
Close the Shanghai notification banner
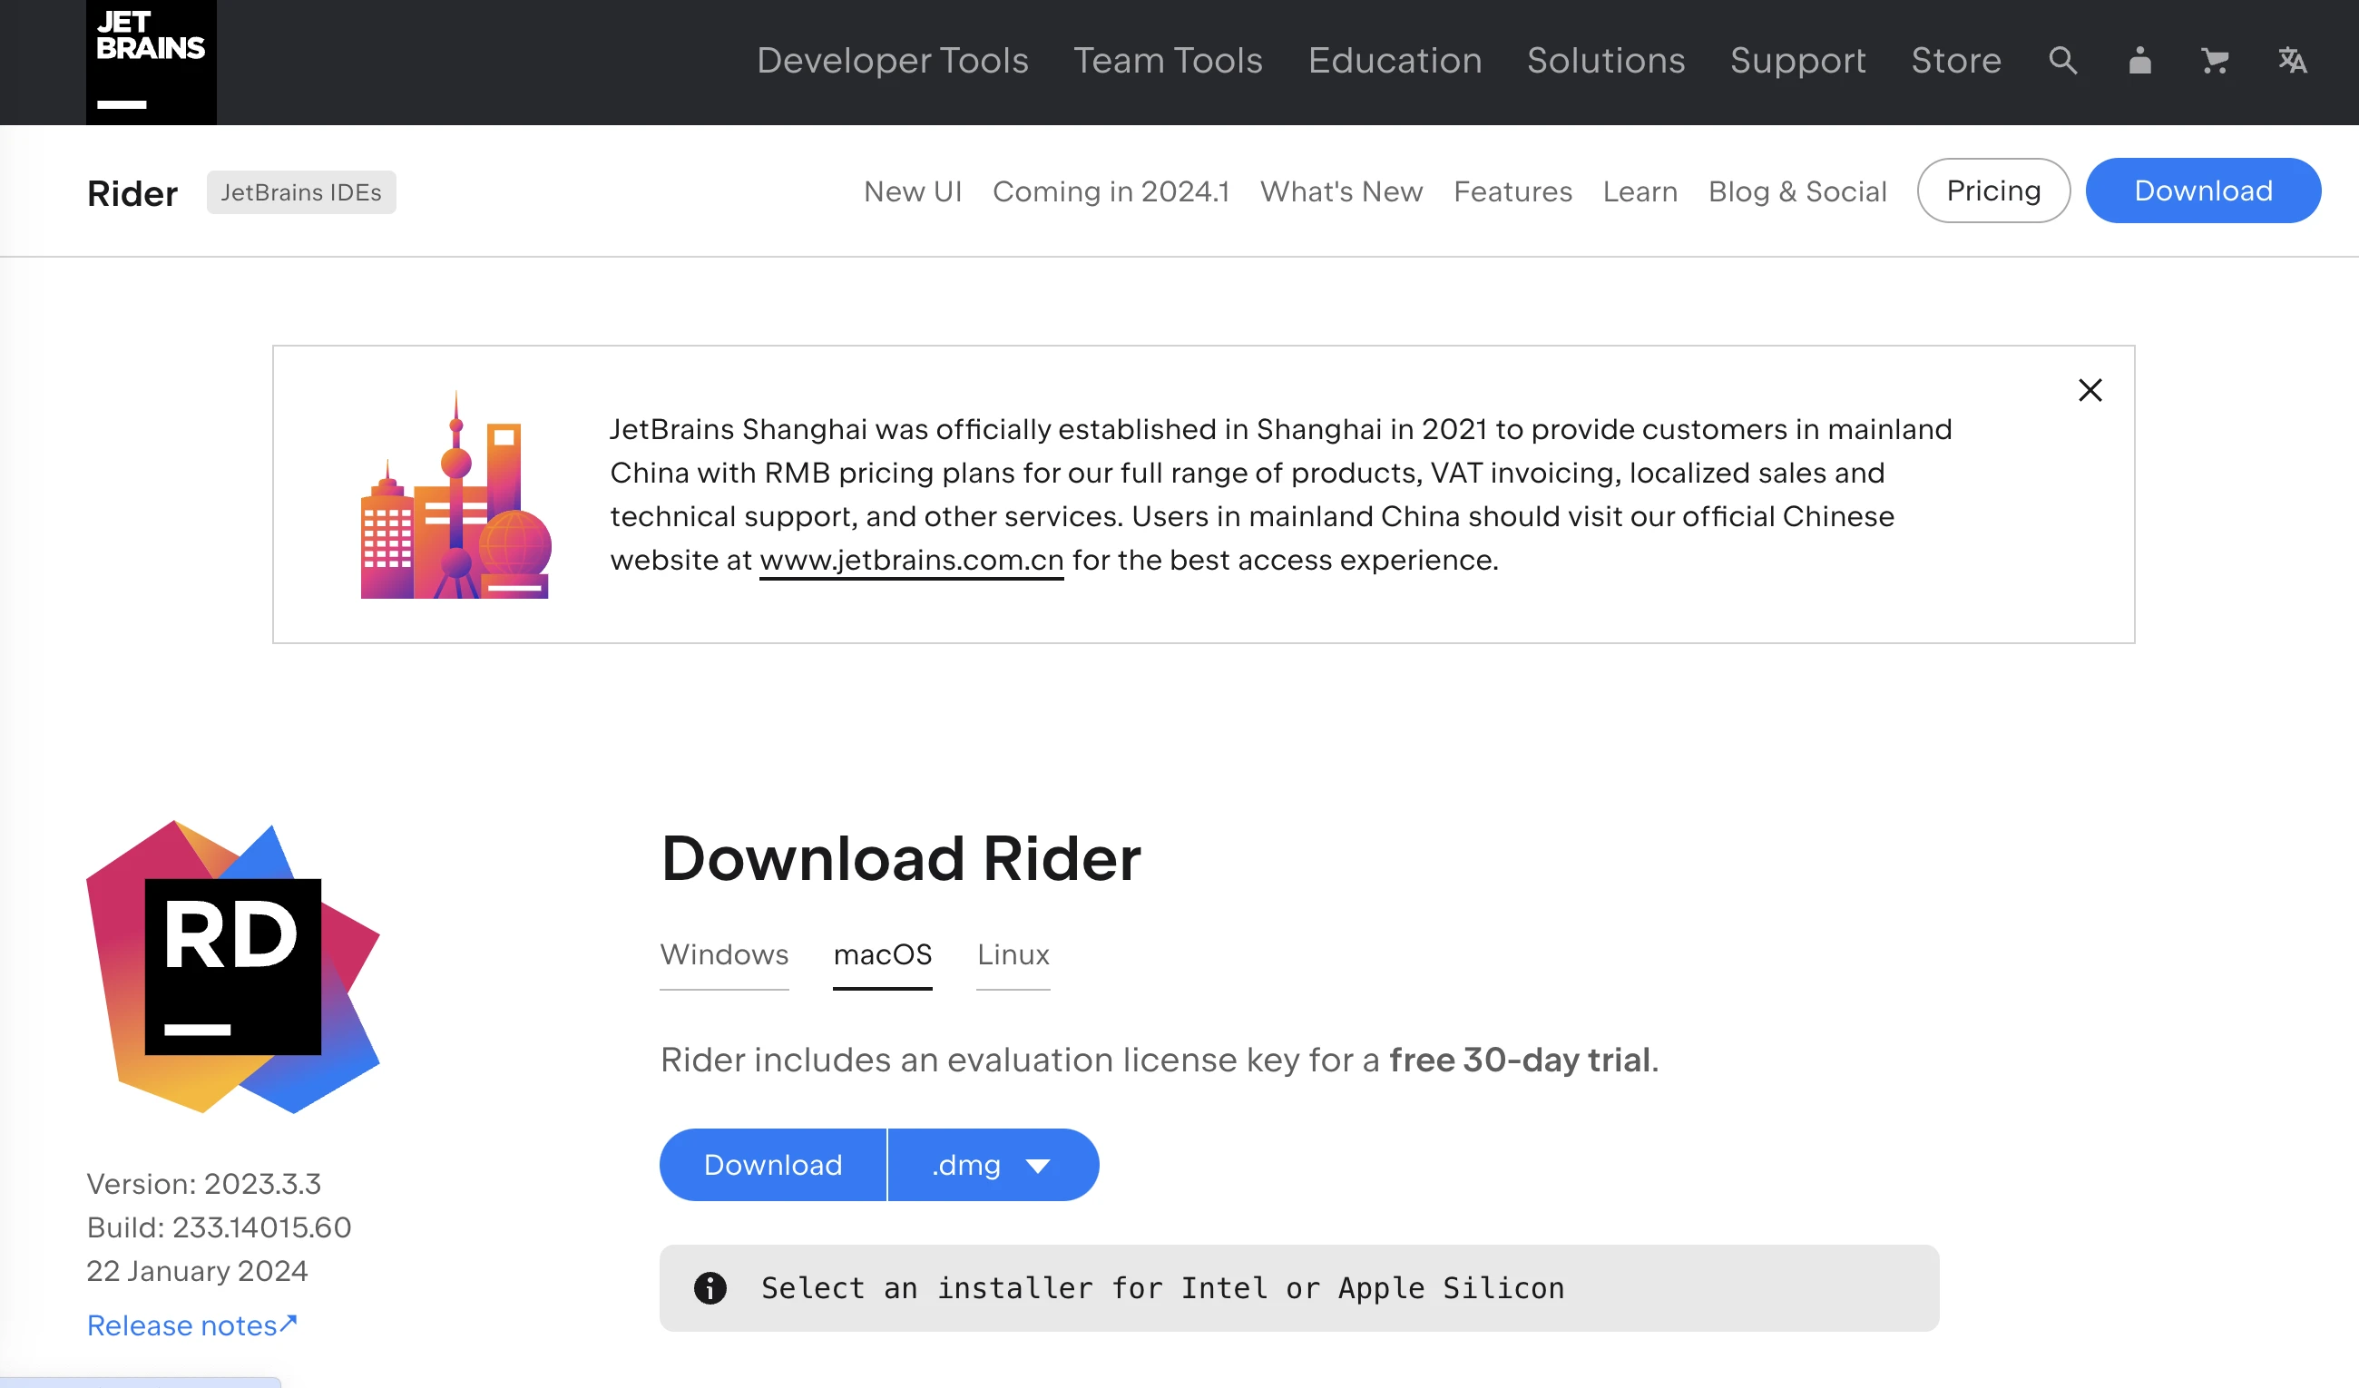[x=2090, y=390]
